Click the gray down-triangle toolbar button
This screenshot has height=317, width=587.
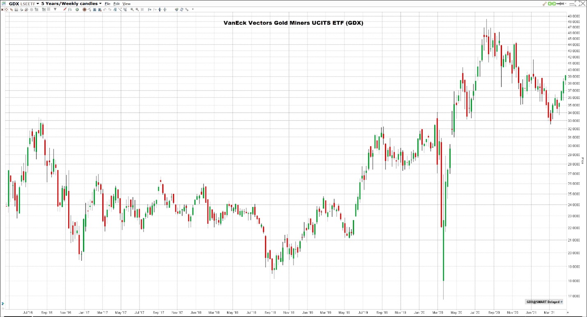click(55, 9)
